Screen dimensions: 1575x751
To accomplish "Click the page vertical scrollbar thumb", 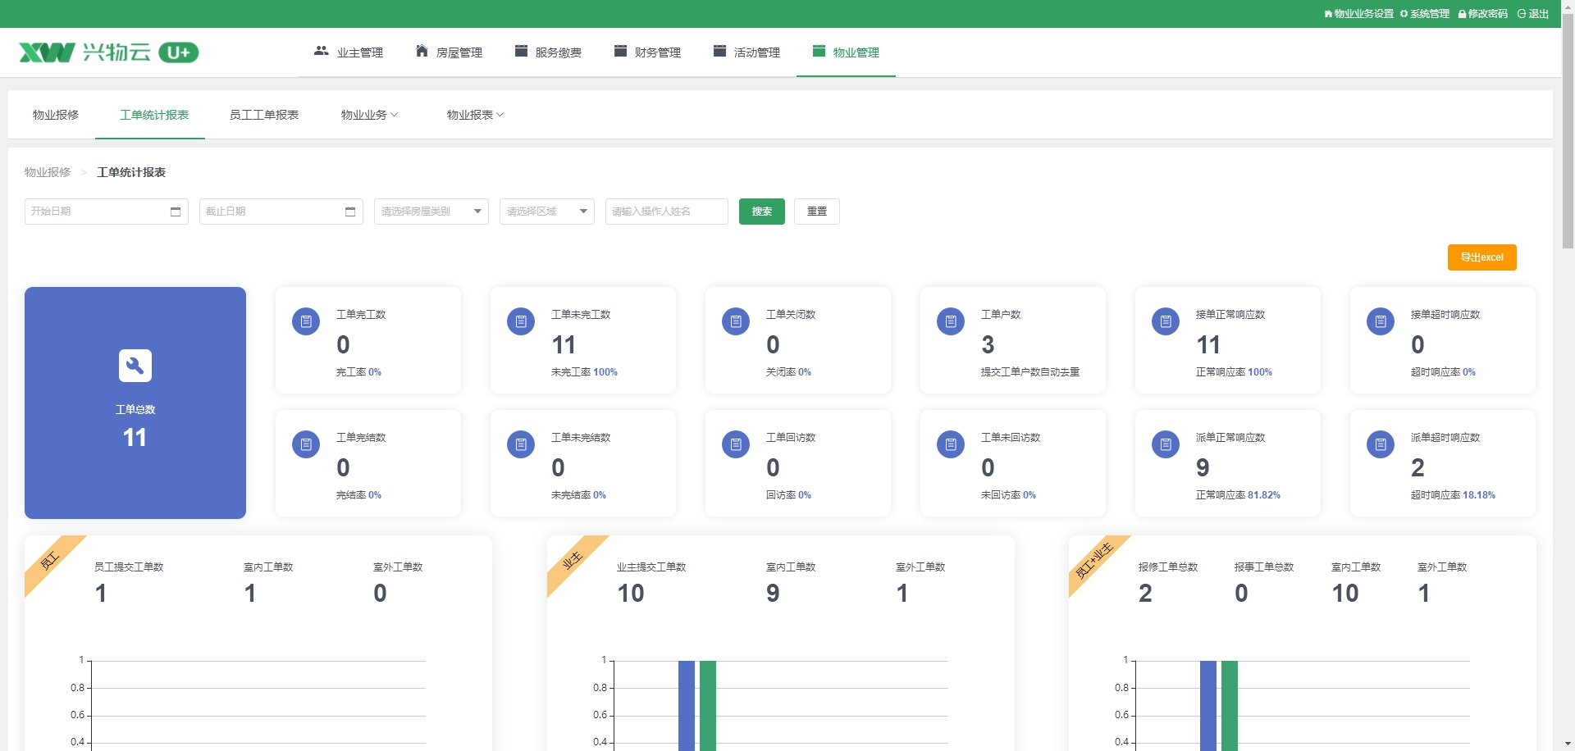I will click(1568, 131).
